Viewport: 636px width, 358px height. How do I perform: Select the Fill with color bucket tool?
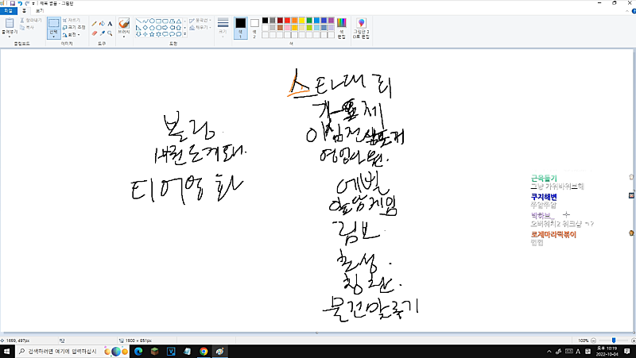(x=102, y=24)
